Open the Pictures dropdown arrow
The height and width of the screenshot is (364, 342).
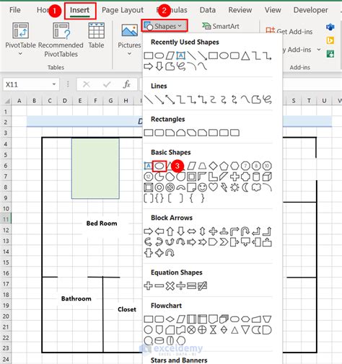tap(129, 54)
